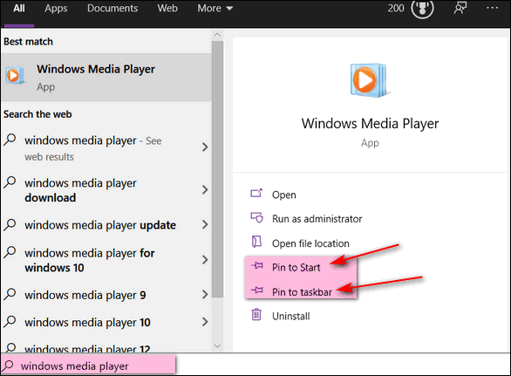Click 'windows media player download' suggestion text

80,190
